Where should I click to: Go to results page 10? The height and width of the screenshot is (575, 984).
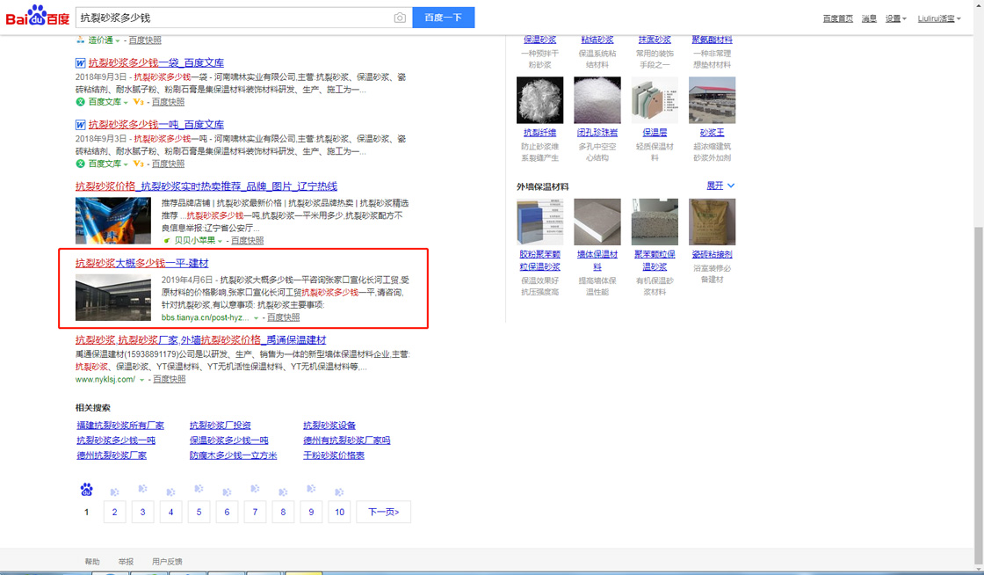[x=339, y=512]
